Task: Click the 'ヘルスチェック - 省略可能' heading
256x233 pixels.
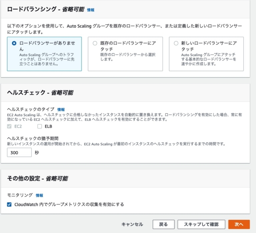Action: 40,93
